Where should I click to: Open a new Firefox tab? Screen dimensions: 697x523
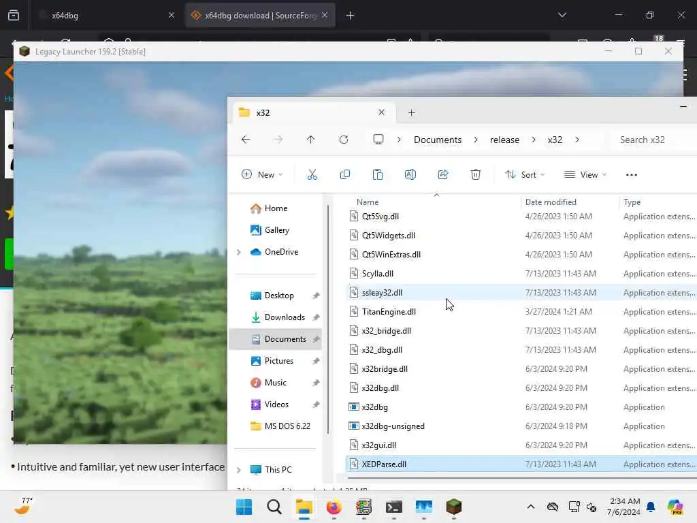pos(351,16)
